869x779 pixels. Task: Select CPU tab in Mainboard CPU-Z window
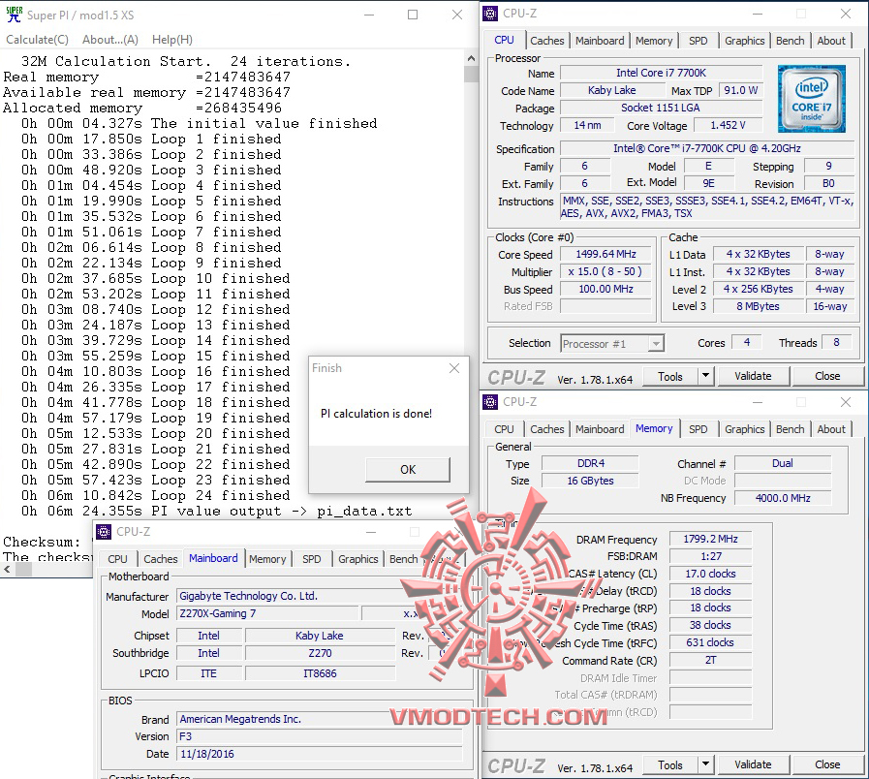click(x=117, y=559)
